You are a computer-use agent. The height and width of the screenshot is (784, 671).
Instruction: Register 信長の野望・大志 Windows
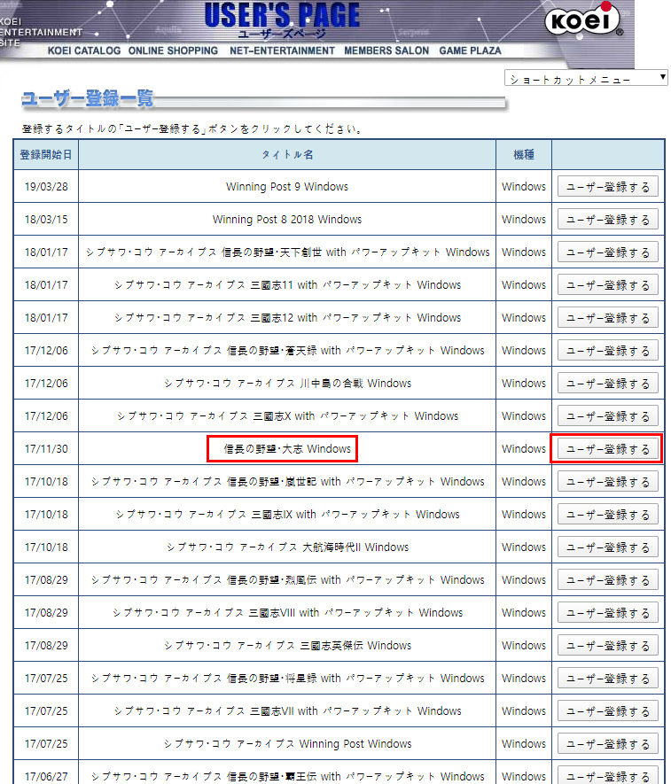tap(608, 449)
